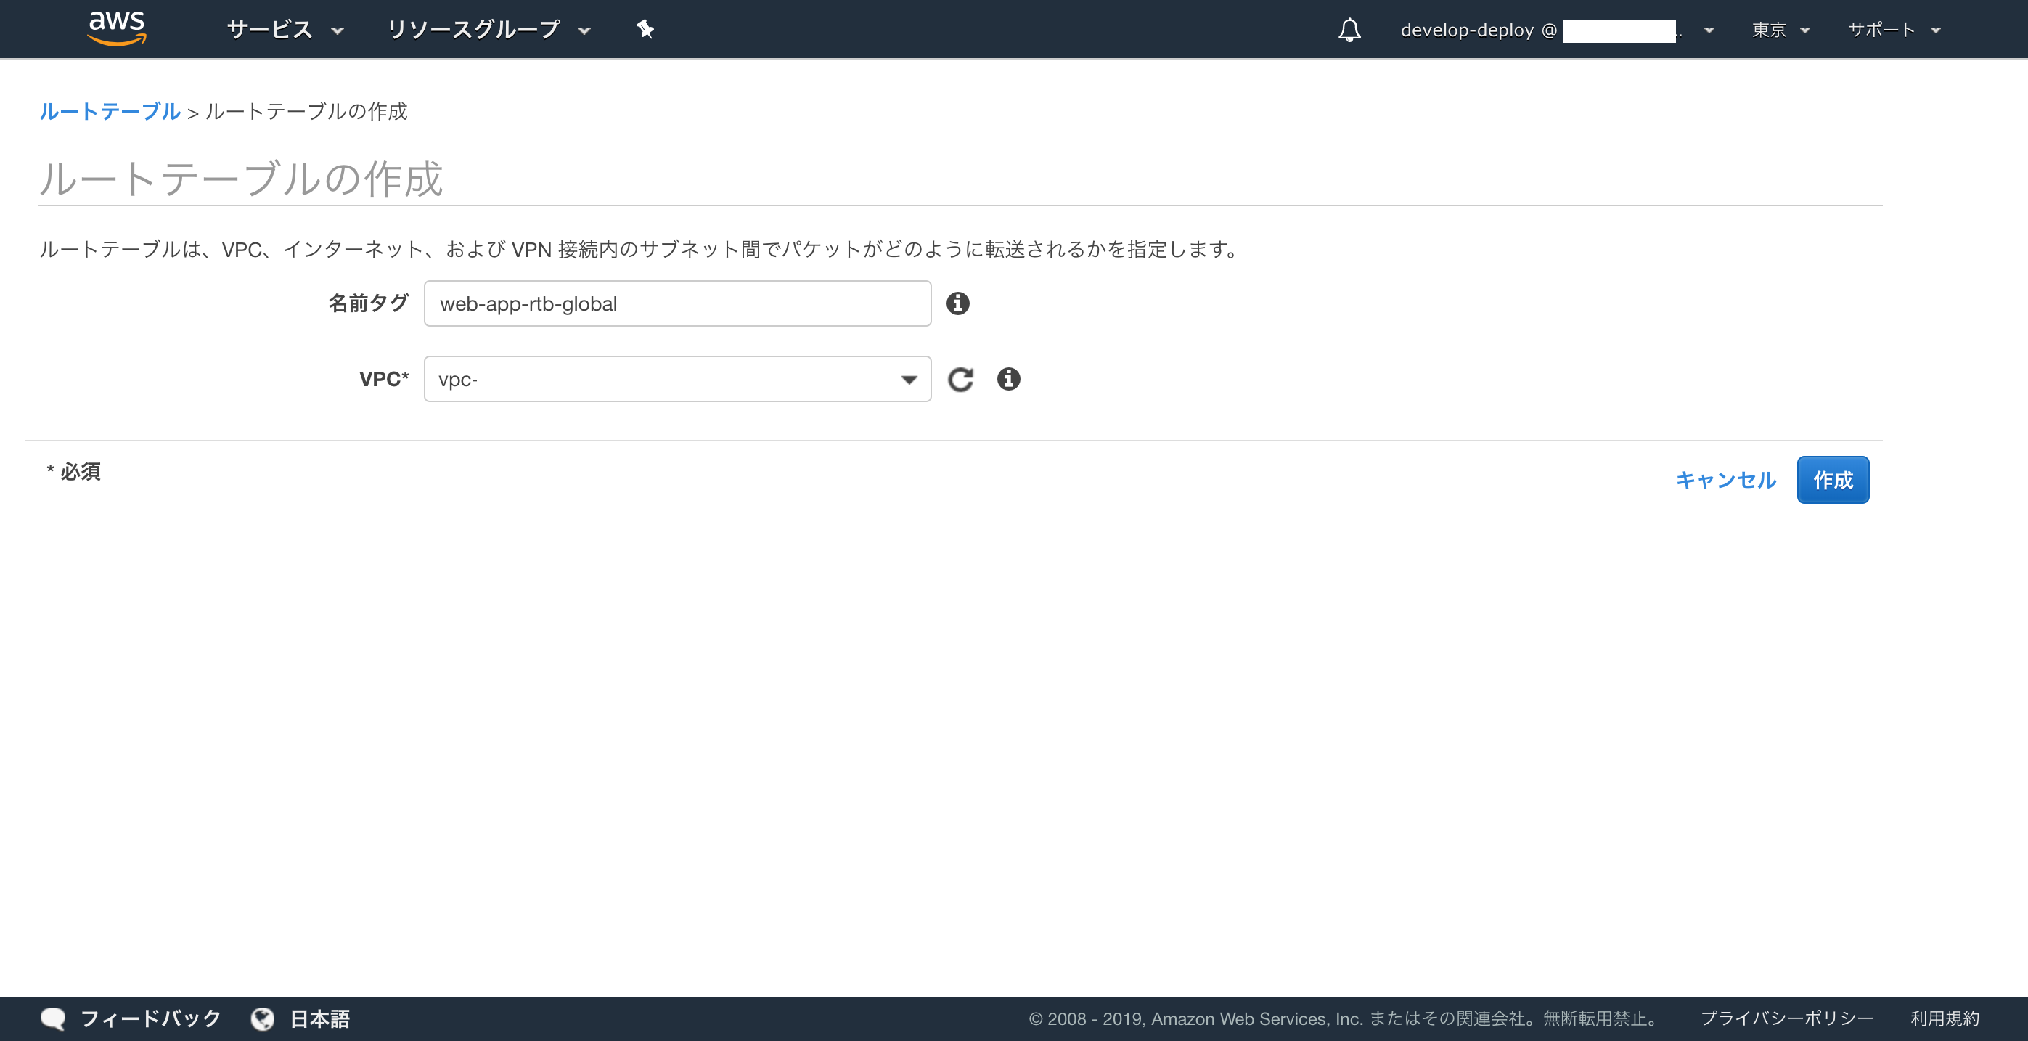Open the サービス menu

[285, 30]
